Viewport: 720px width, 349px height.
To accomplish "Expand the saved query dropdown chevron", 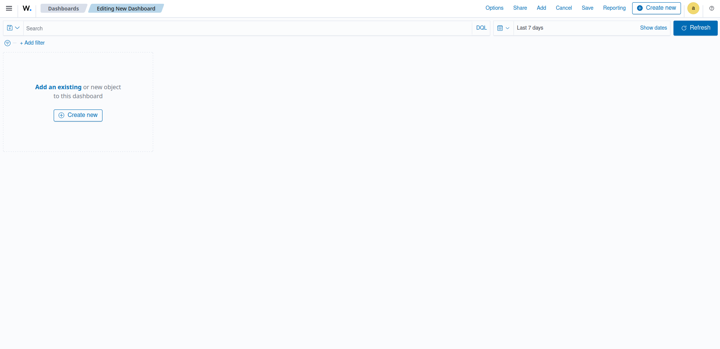I will (17, 28).
